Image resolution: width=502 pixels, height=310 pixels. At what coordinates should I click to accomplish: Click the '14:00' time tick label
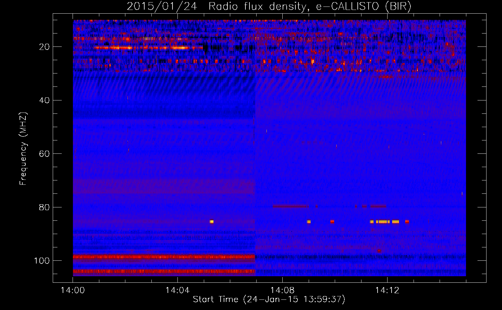73,290
